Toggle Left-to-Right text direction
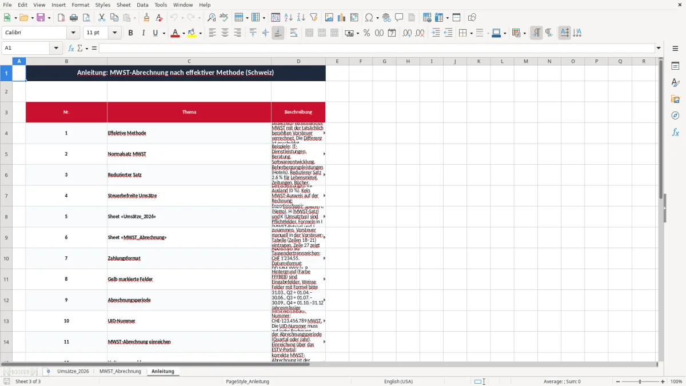This screenshot has width=686, height=386. point(536,33)
